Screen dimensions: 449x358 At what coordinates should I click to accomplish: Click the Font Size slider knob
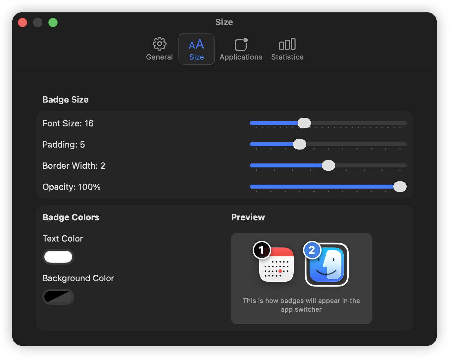(x=304, y=123)
